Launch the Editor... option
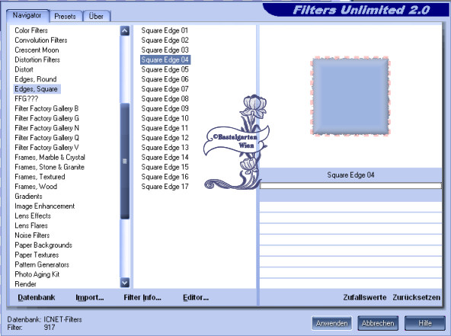 point(196,297)
